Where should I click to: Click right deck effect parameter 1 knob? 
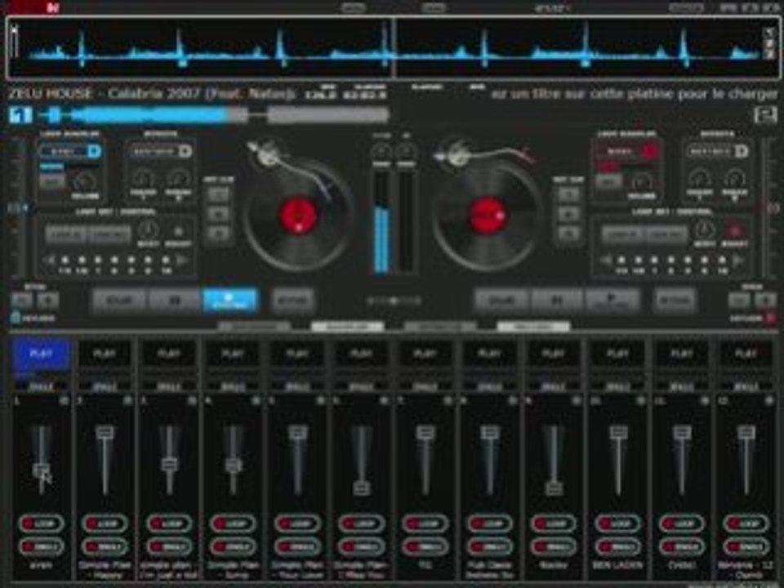tap(699, 179)
